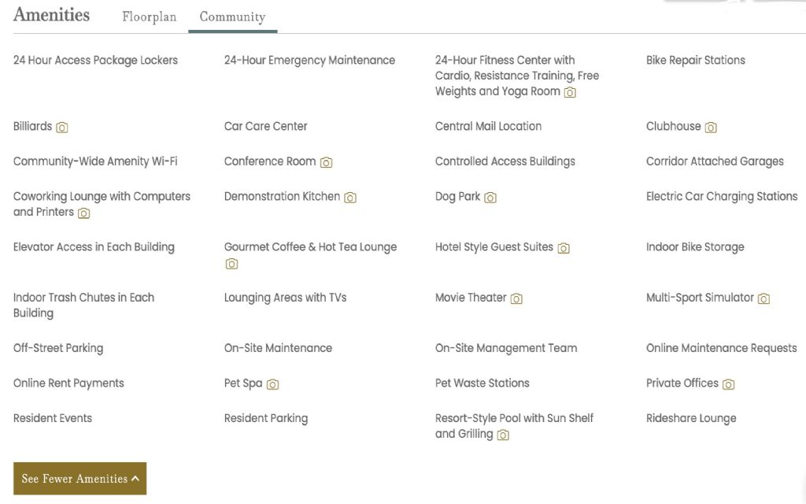806x504 pixels.
Task: Click the Electric Car Charging Stations text
Action: (x=721, y=196)
